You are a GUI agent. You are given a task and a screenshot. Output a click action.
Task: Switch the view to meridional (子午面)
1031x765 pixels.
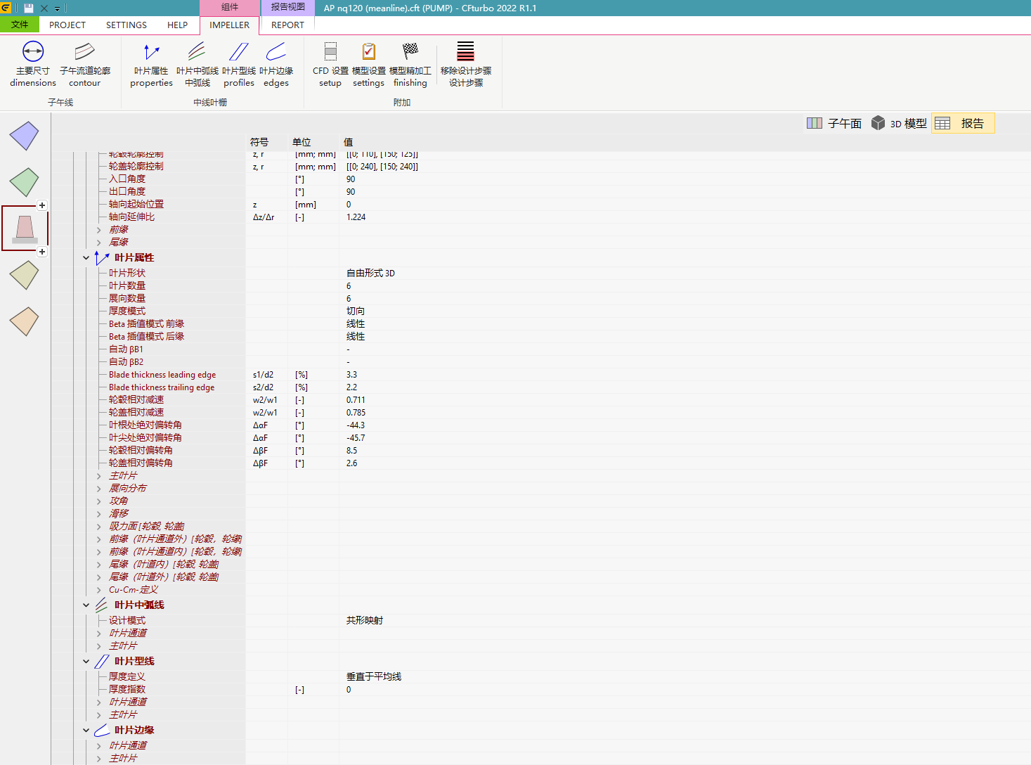coord(834,124)
